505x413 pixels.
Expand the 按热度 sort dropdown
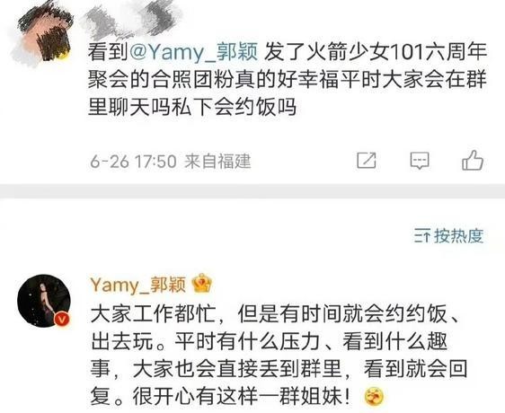pos(449,236)
